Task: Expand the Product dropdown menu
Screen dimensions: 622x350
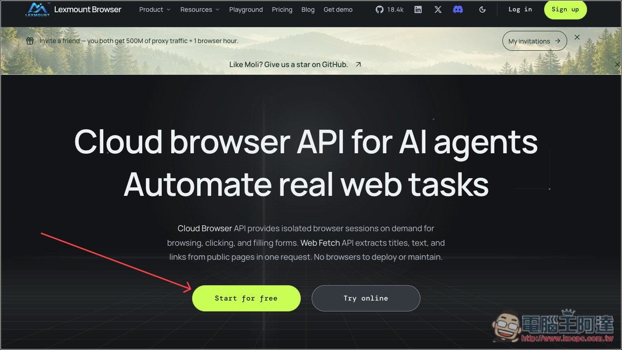Action: pyautogui.click(x=155, y=10)
